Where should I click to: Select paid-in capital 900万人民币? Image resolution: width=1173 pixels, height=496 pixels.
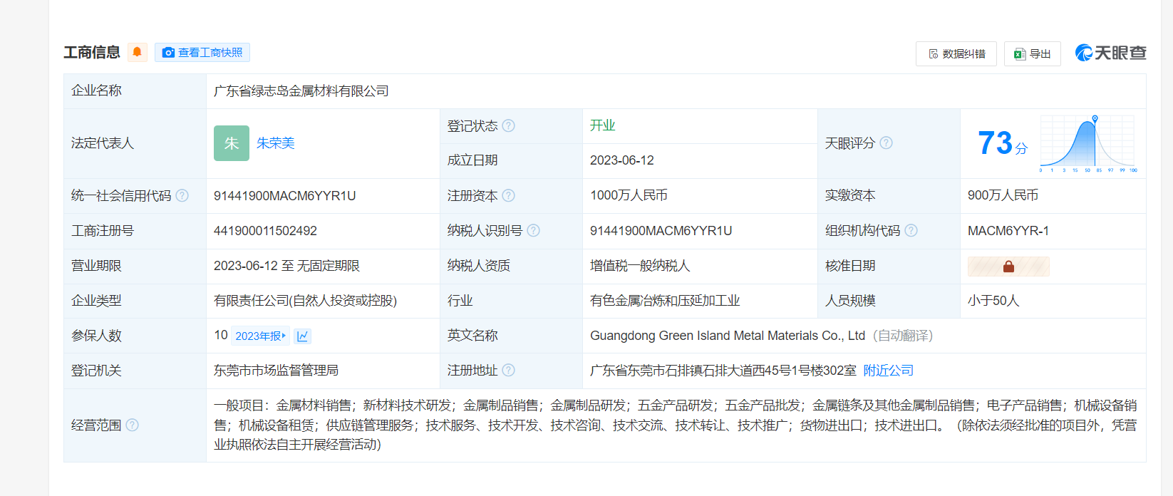click(x=1003, y=195)
